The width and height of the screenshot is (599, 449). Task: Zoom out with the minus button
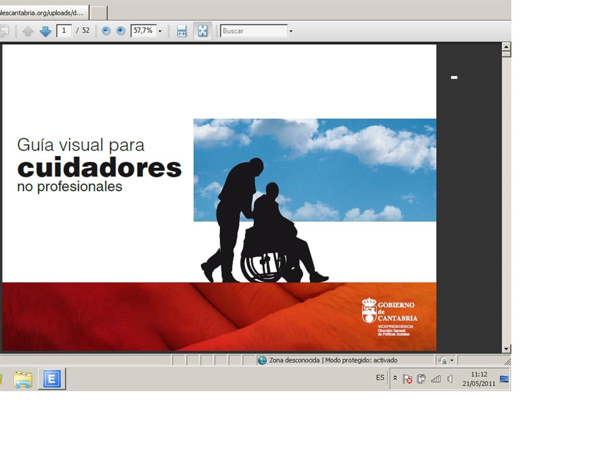[106, 30]
